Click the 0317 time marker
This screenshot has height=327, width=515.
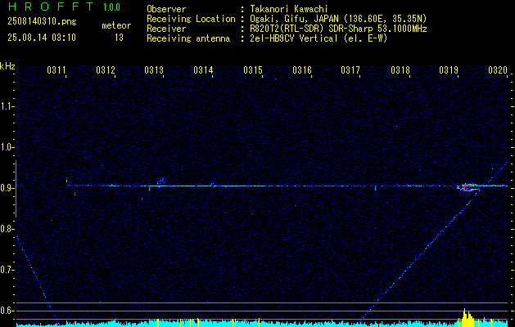click(350, 69)
